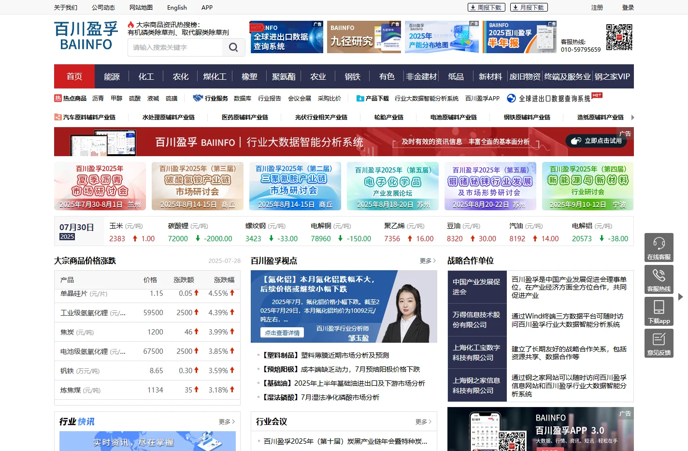Select the 橡塑 navigation tab
This screenshot has width=688, height=451.
(x=249, y=76)
